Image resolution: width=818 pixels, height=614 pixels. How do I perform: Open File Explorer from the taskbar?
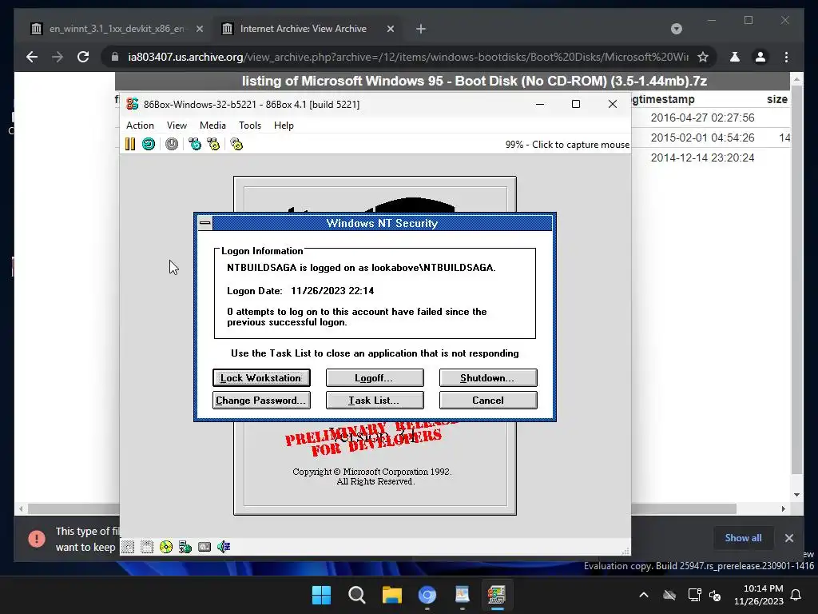[x=391, y=595]
